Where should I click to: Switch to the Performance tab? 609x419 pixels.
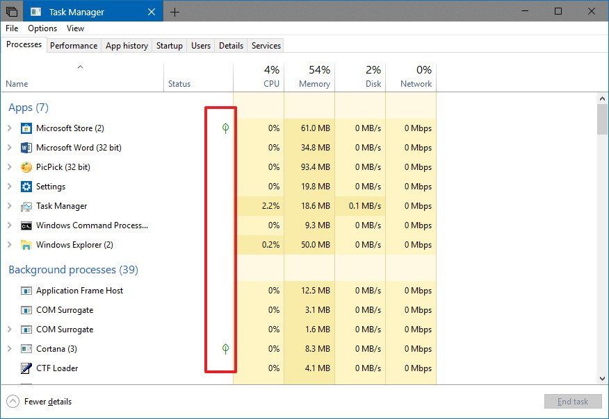(x=74, y=45)
